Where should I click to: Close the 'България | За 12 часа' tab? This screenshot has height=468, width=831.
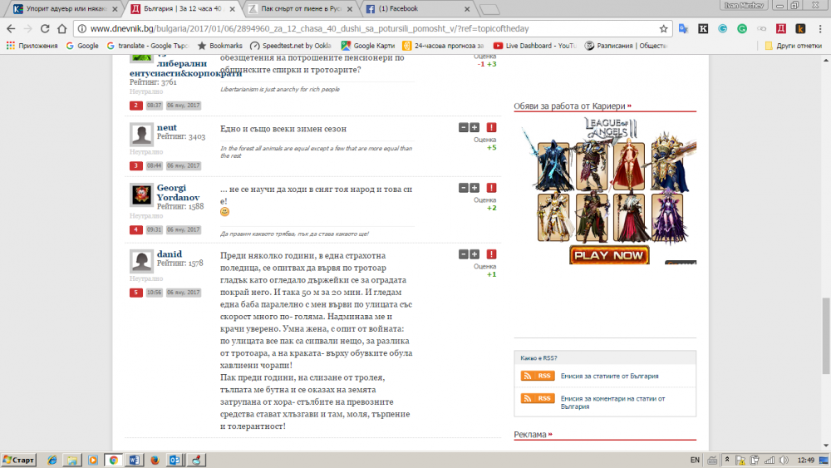coord(232,9)
